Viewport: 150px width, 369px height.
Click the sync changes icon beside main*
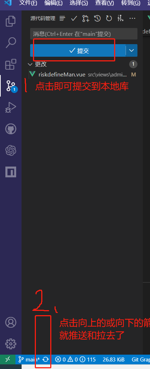pyautogui.click(x=46, y=359)
